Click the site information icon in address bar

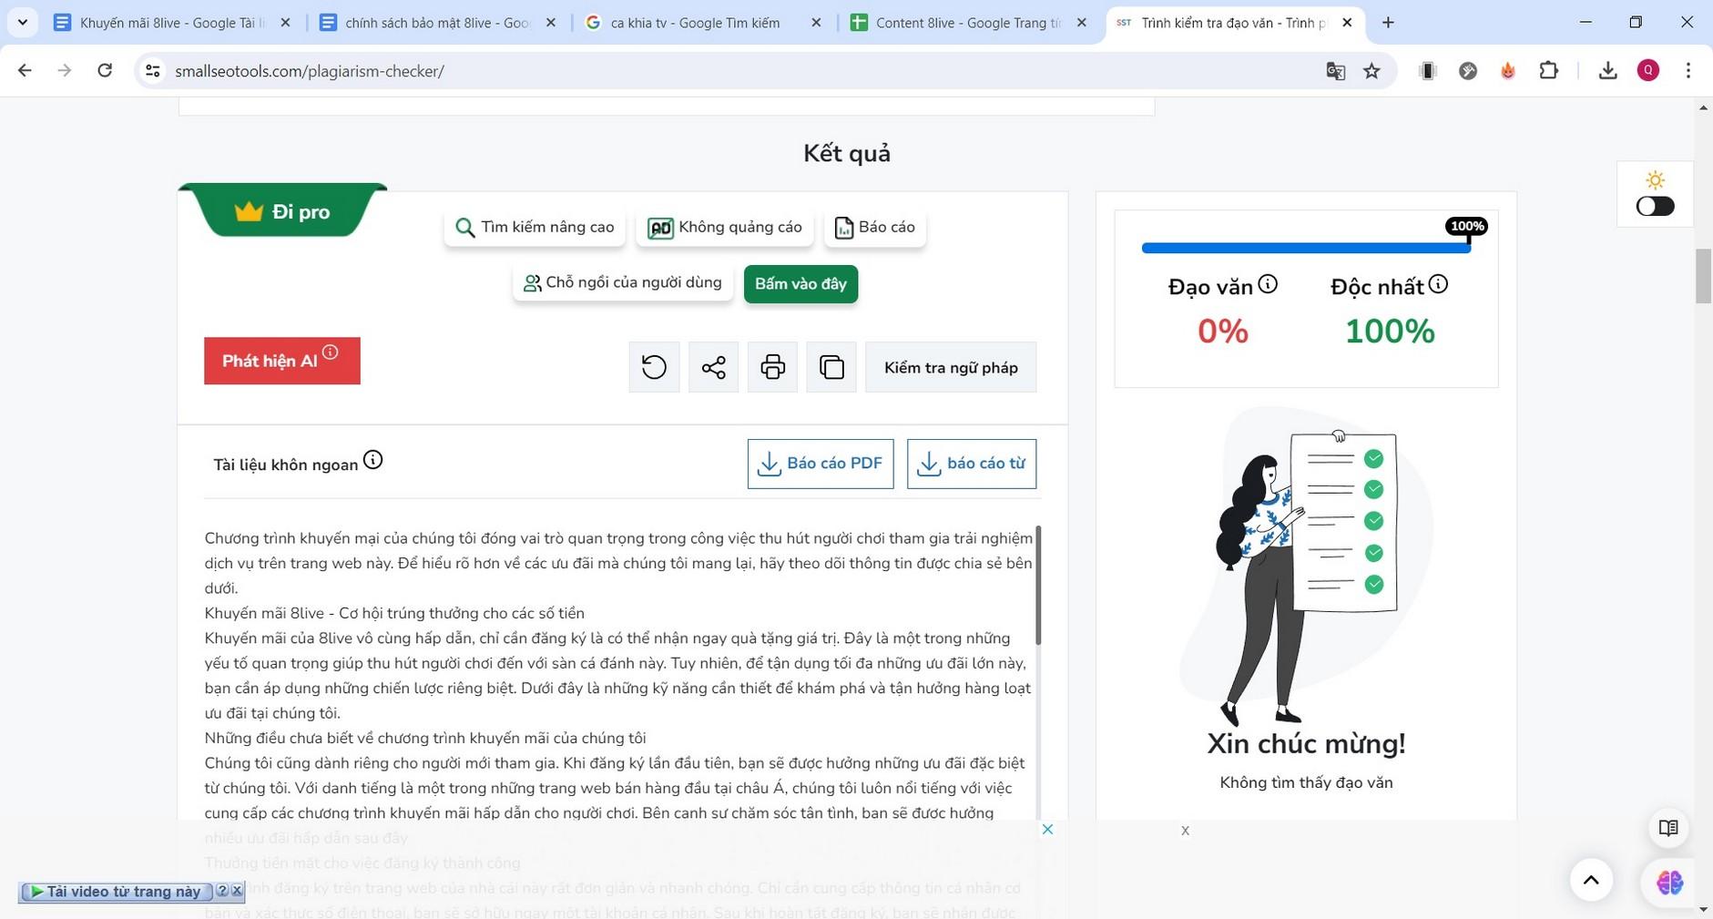(x=153, y=70)
